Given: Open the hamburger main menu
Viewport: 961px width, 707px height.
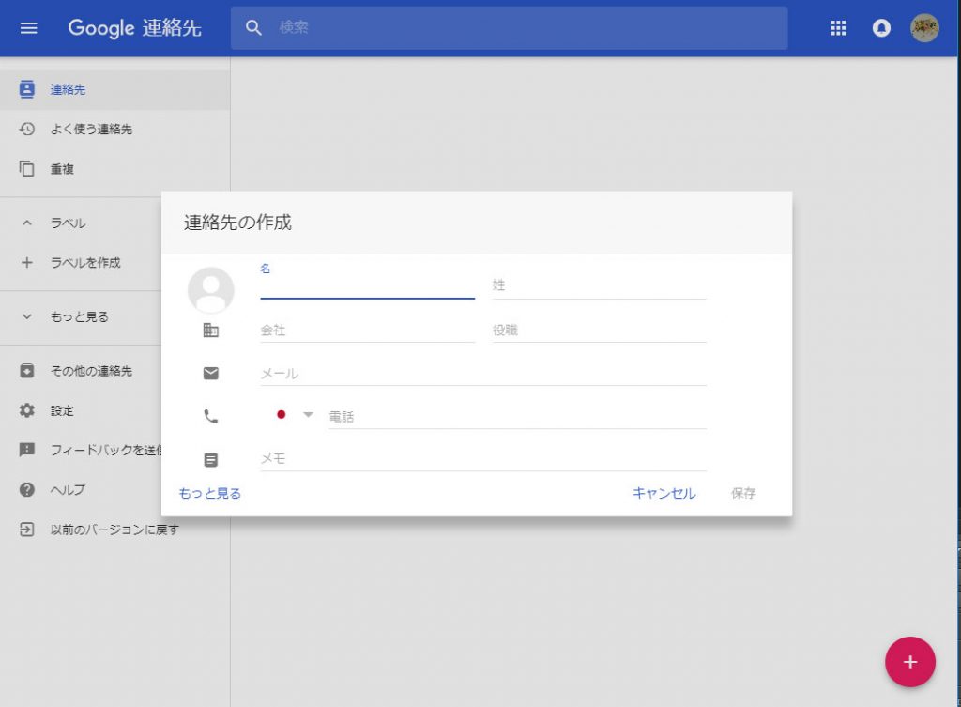Looking at the screenshot, I should [x=29, y=27].
